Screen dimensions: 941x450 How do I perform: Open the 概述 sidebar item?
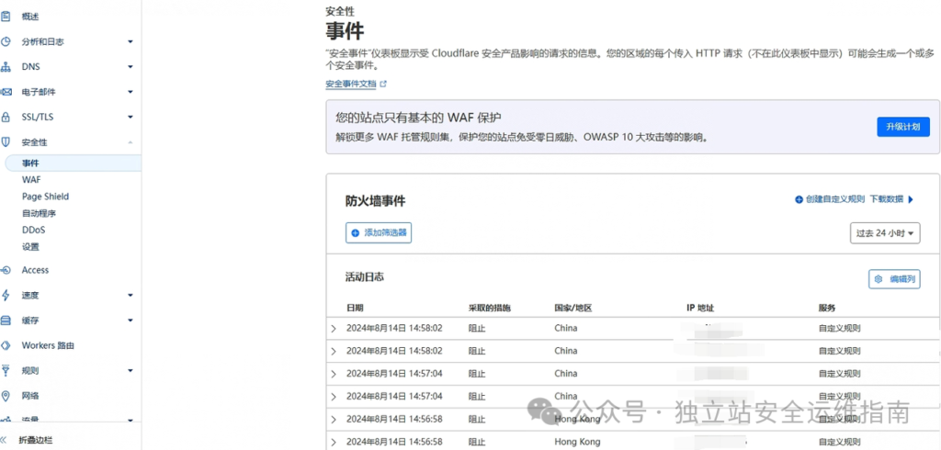tap(30, 17)
